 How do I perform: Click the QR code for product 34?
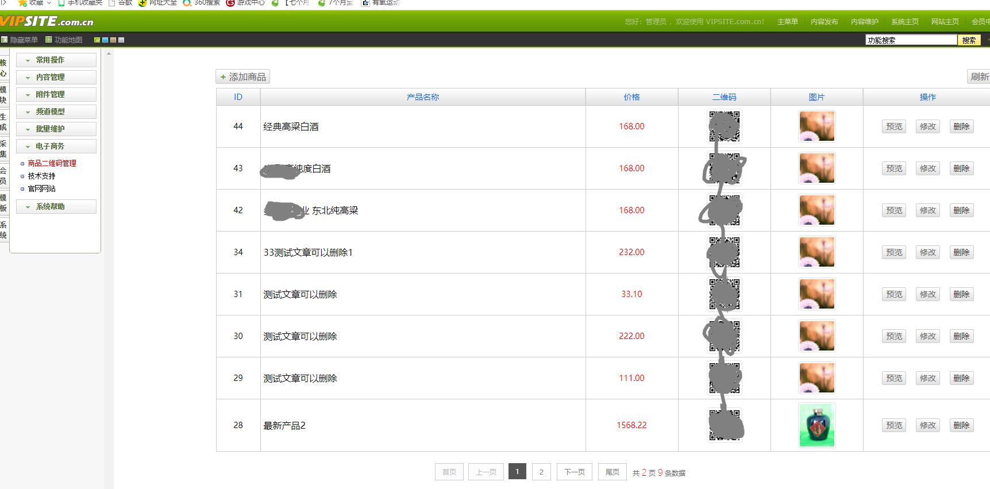[x=724, y=252]
